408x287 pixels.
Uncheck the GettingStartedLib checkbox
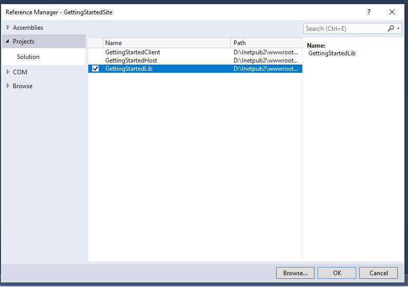pyautogui.click(x=95, y=69)
